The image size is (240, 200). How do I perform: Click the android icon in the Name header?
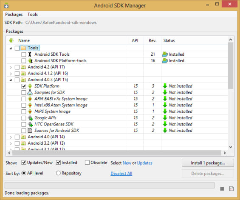coord(11,40)
